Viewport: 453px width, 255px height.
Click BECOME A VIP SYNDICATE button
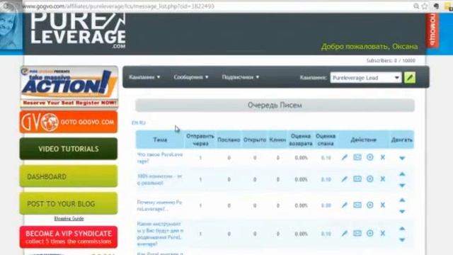69,237
